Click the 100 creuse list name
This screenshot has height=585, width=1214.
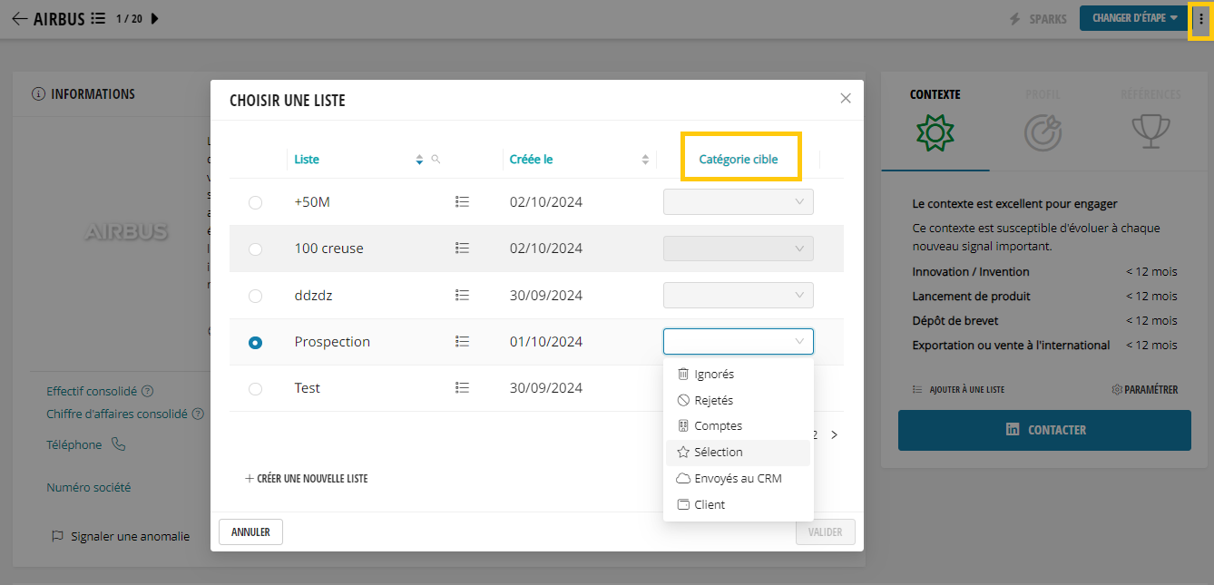pos(328,248)
